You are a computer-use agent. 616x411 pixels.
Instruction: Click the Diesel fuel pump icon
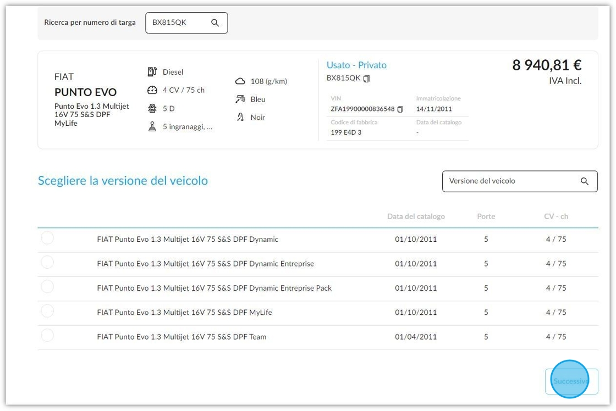(152, 72)
